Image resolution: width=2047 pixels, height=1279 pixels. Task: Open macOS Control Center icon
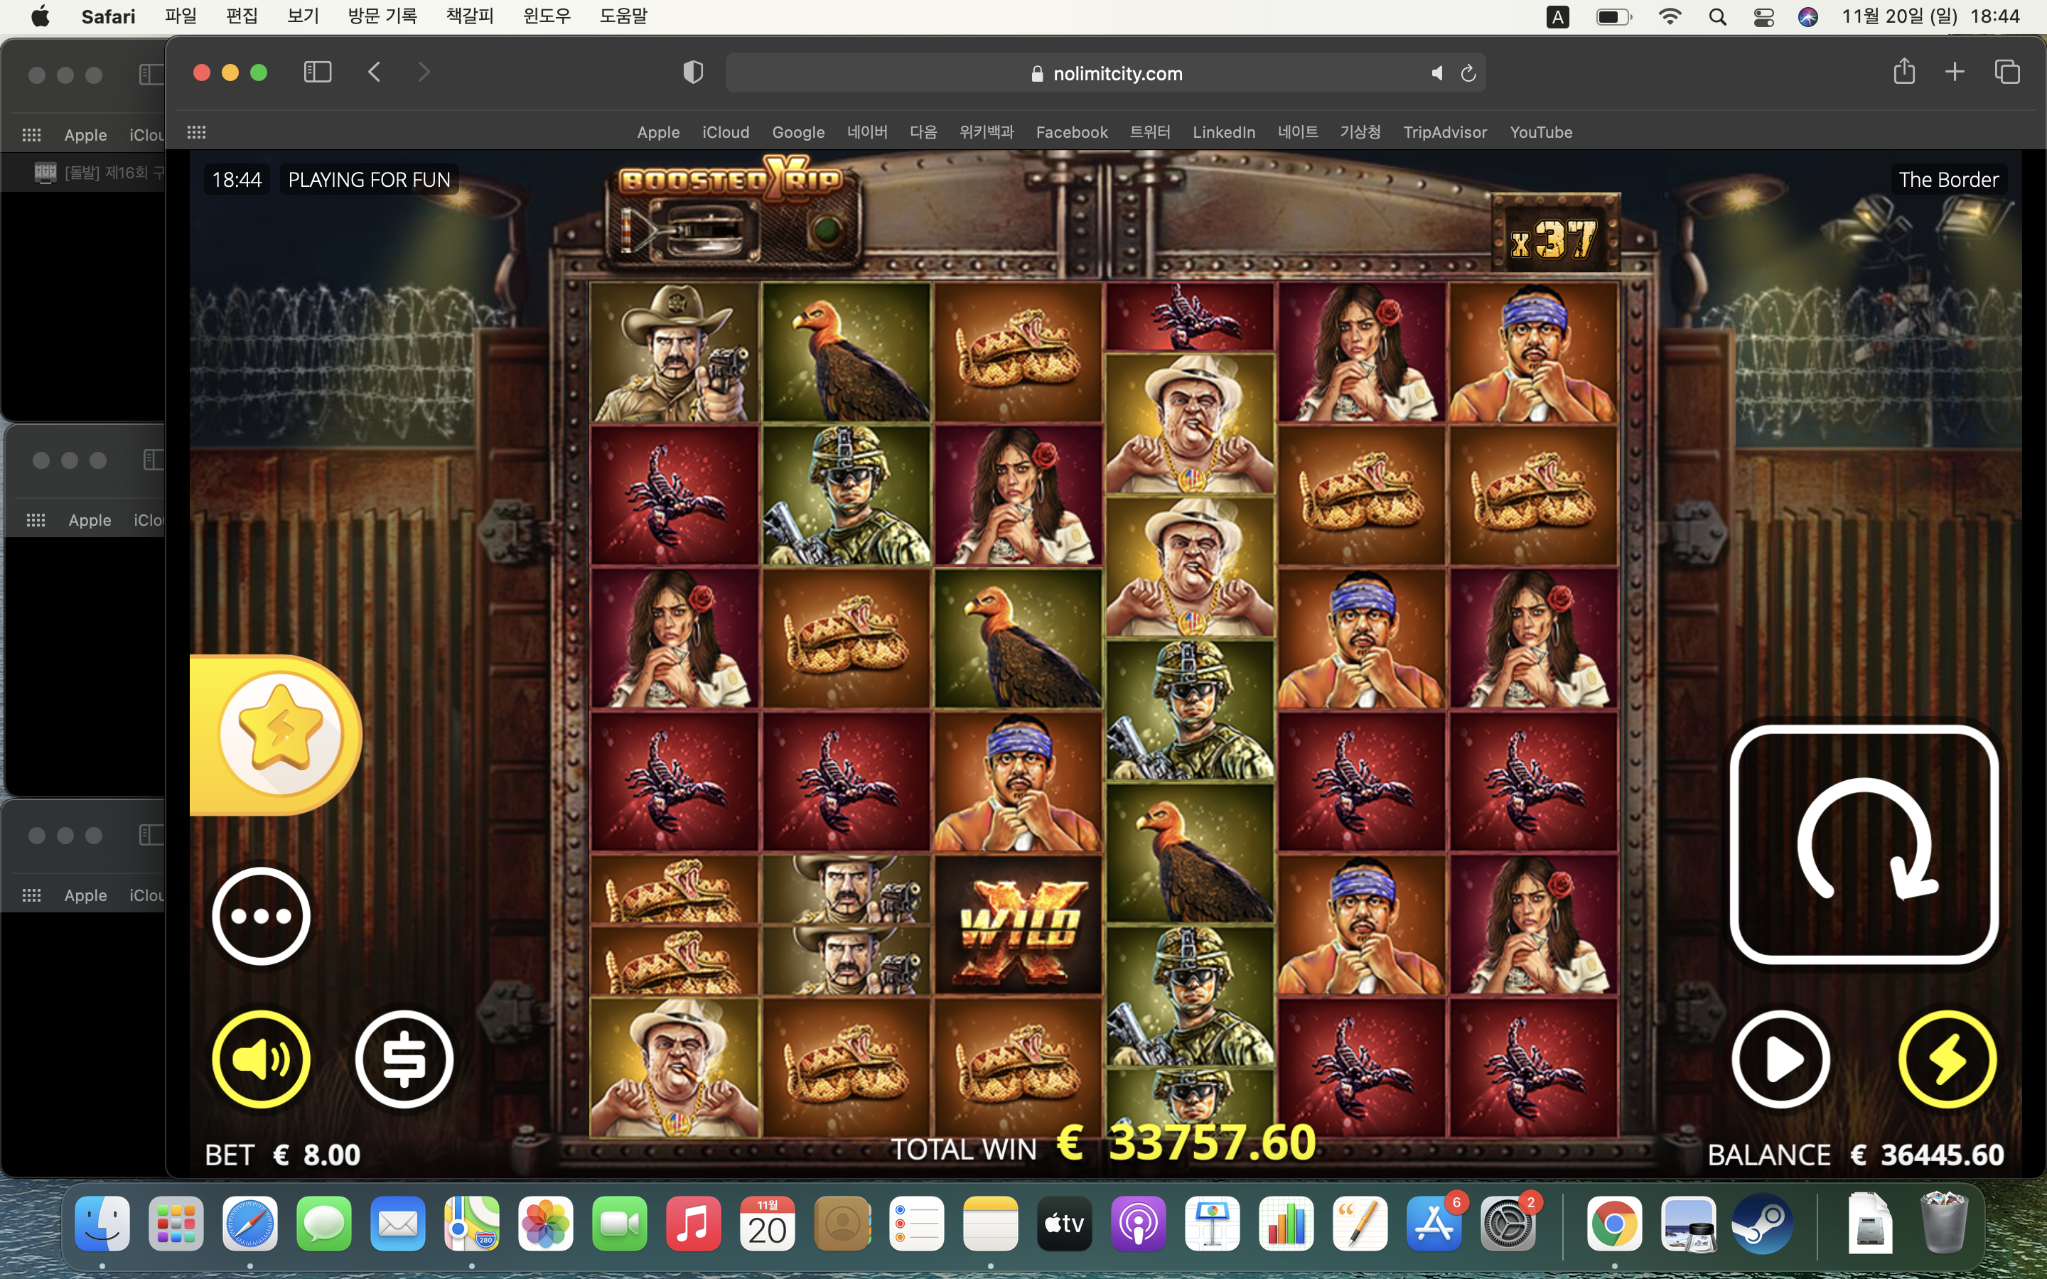tap(1763, 17)
